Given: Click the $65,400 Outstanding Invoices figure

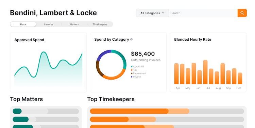Looking at the screenshot, I should [143, 54].
